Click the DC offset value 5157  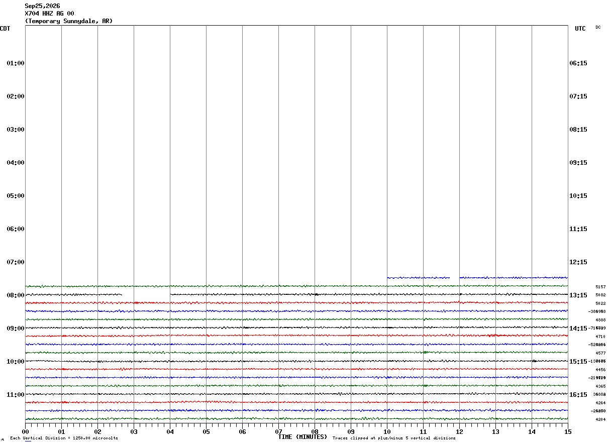pos(600,287)
